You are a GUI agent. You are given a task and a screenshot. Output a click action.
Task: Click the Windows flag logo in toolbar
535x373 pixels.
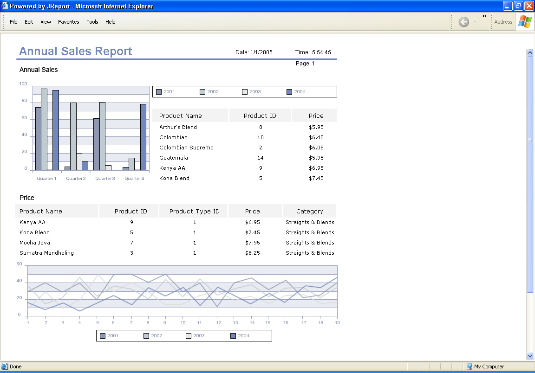pos(525,22)
